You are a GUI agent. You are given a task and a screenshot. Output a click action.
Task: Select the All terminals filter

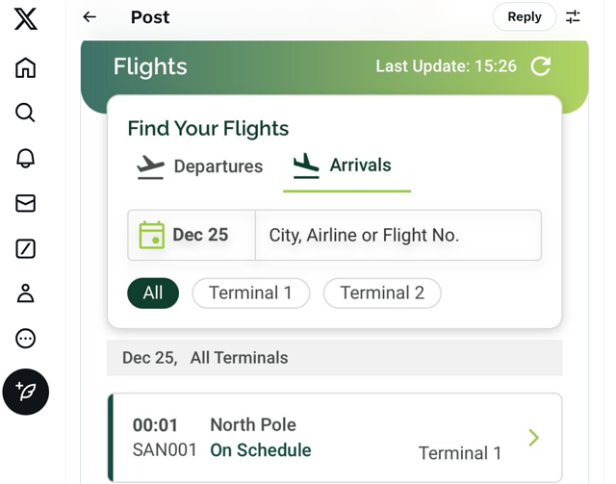[x=153, y=293]
